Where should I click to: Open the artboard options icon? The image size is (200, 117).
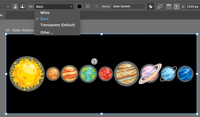click(169, 6)
